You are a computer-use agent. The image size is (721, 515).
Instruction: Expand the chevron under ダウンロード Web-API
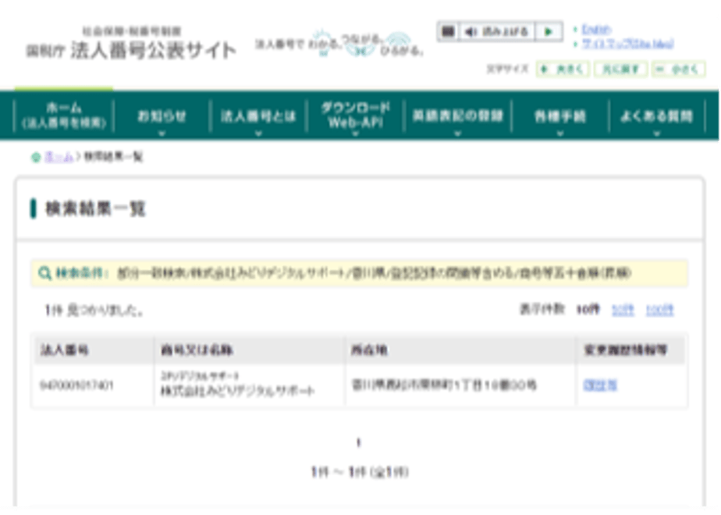(x=355, y=133)
